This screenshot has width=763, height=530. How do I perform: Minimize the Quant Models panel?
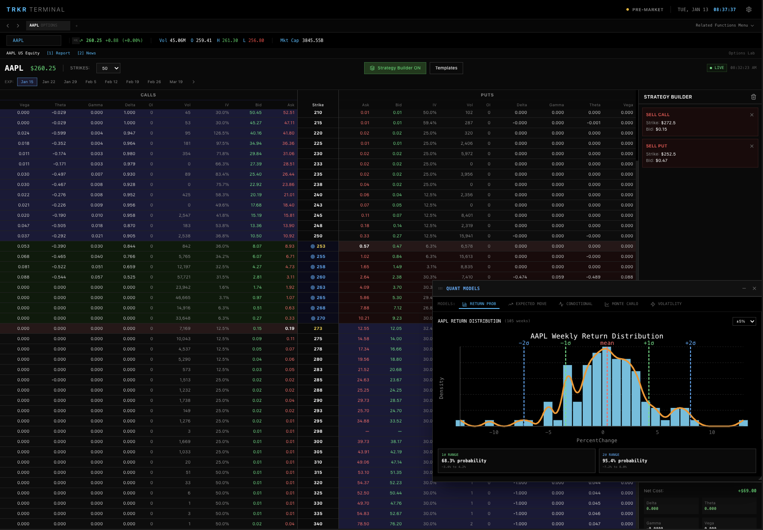pyautogui.click(x=744, y=288)
